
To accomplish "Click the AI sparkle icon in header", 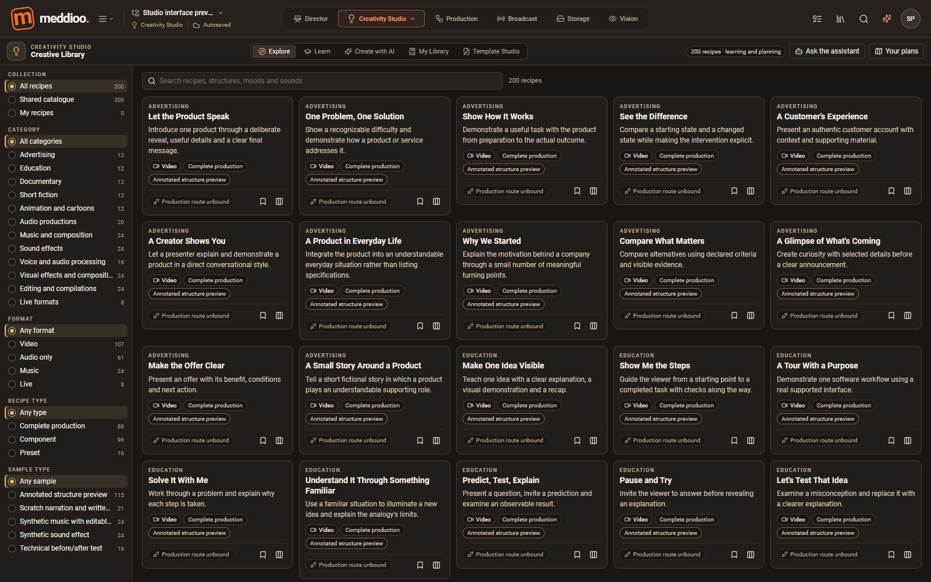I will click(887, 19).
